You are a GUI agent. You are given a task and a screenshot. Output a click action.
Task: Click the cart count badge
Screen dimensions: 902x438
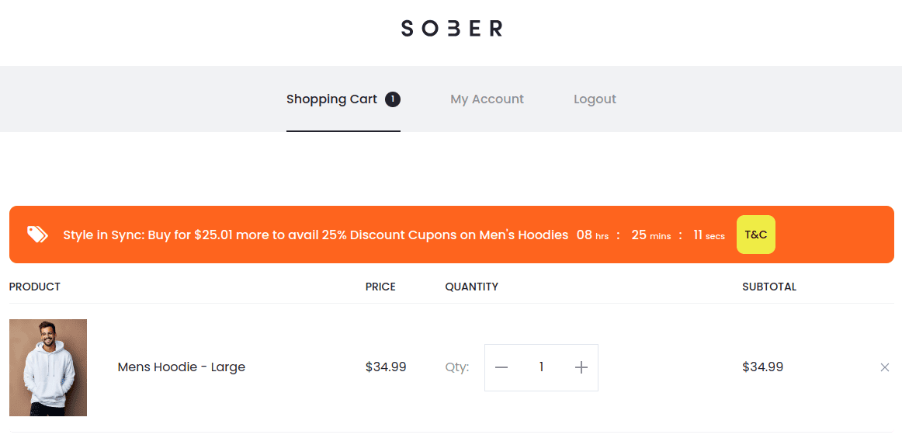(393, 99)
